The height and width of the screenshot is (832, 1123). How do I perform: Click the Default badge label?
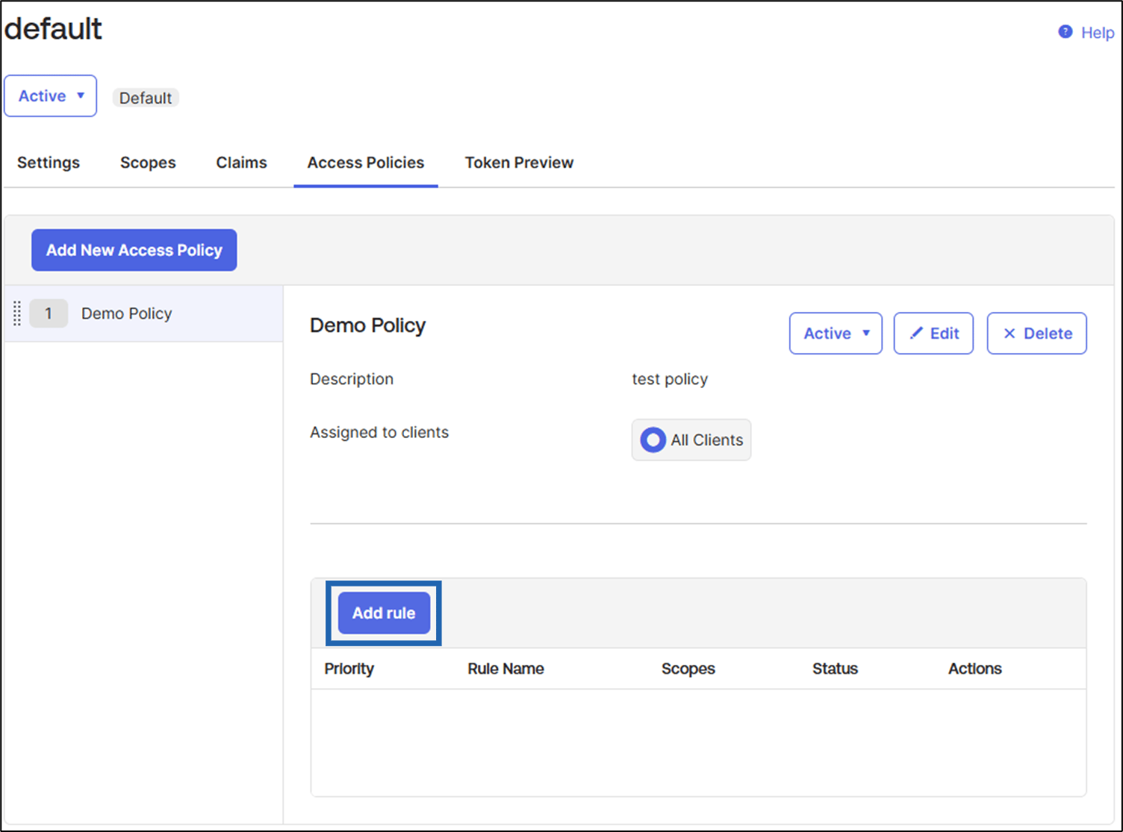click(146, 98)
